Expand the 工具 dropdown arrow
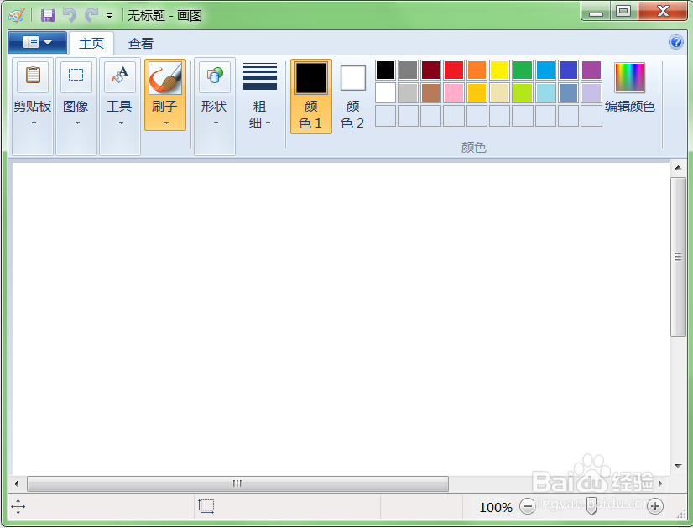The height and width of the screenshot is (528, 693). click(121, 123)
